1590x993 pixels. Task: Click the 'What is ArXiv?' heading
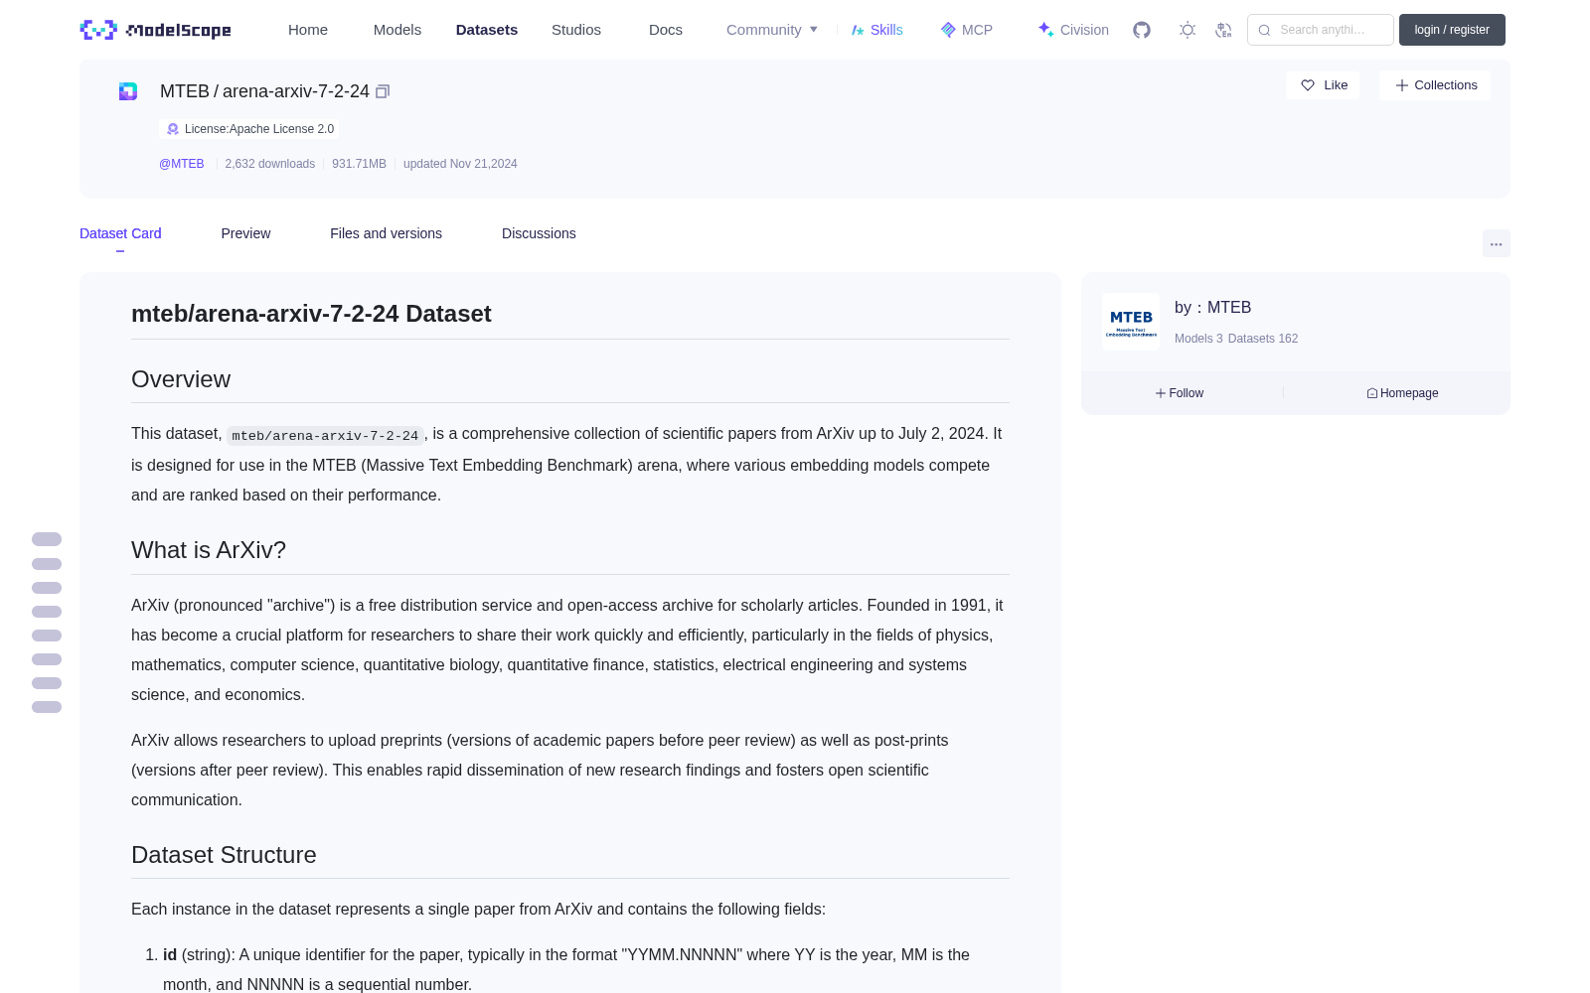[x=209, y=550]
